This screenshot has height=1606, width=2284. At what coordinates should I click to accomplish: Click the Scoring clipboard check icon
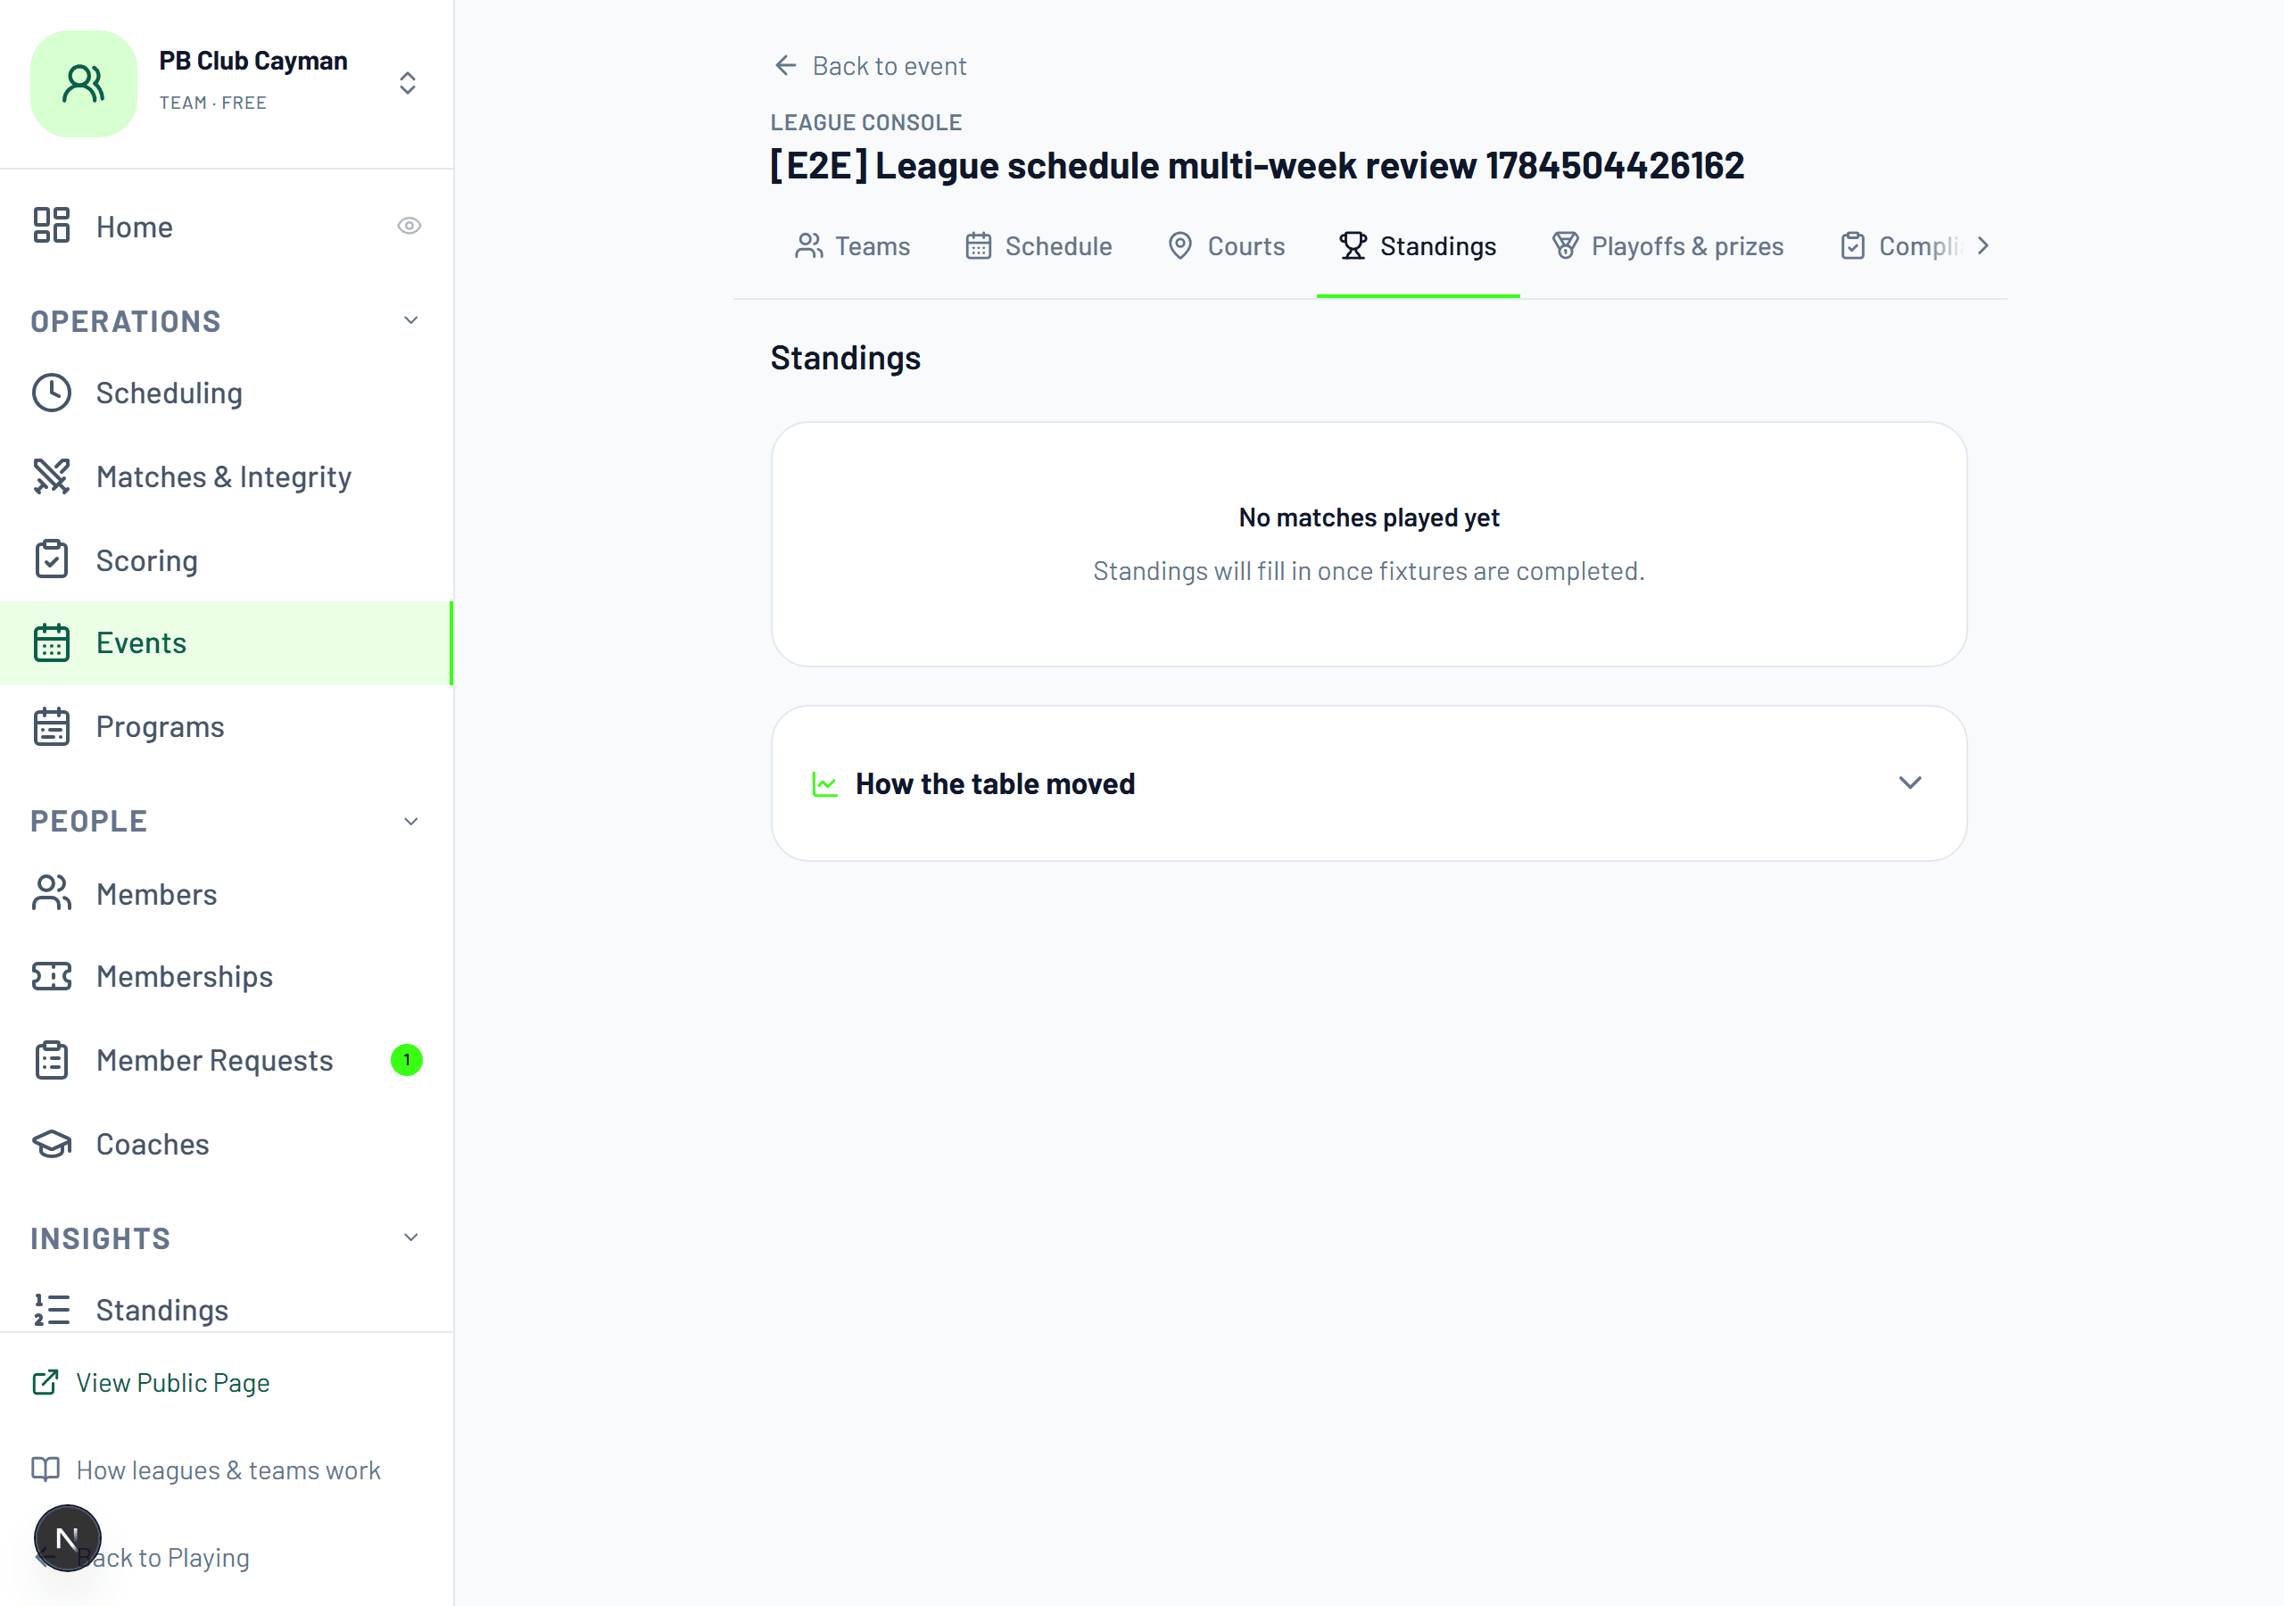(52, 560)
